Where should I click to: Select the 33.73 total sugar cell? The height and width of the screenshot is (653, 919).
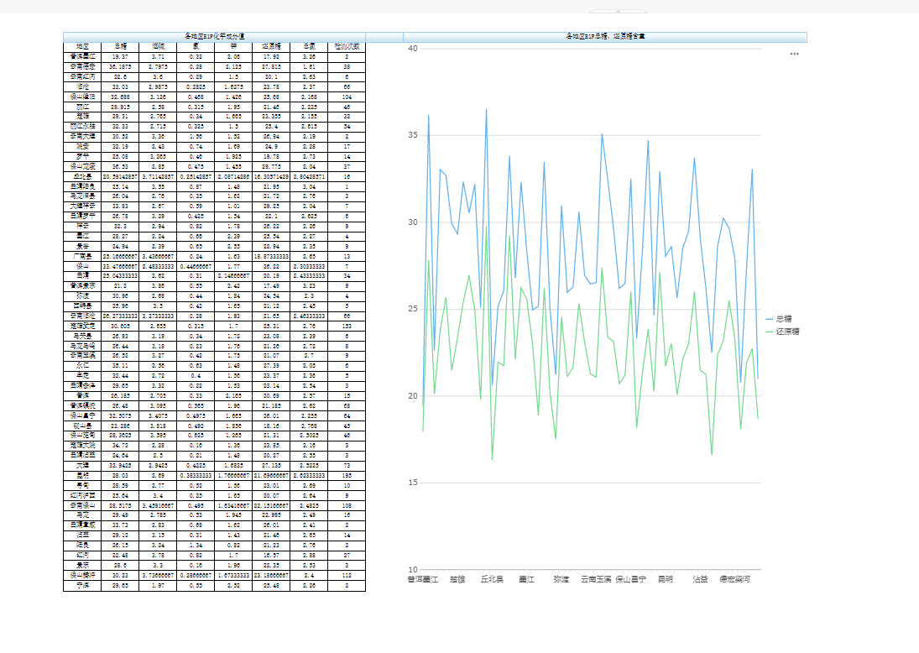click(120, 525)
